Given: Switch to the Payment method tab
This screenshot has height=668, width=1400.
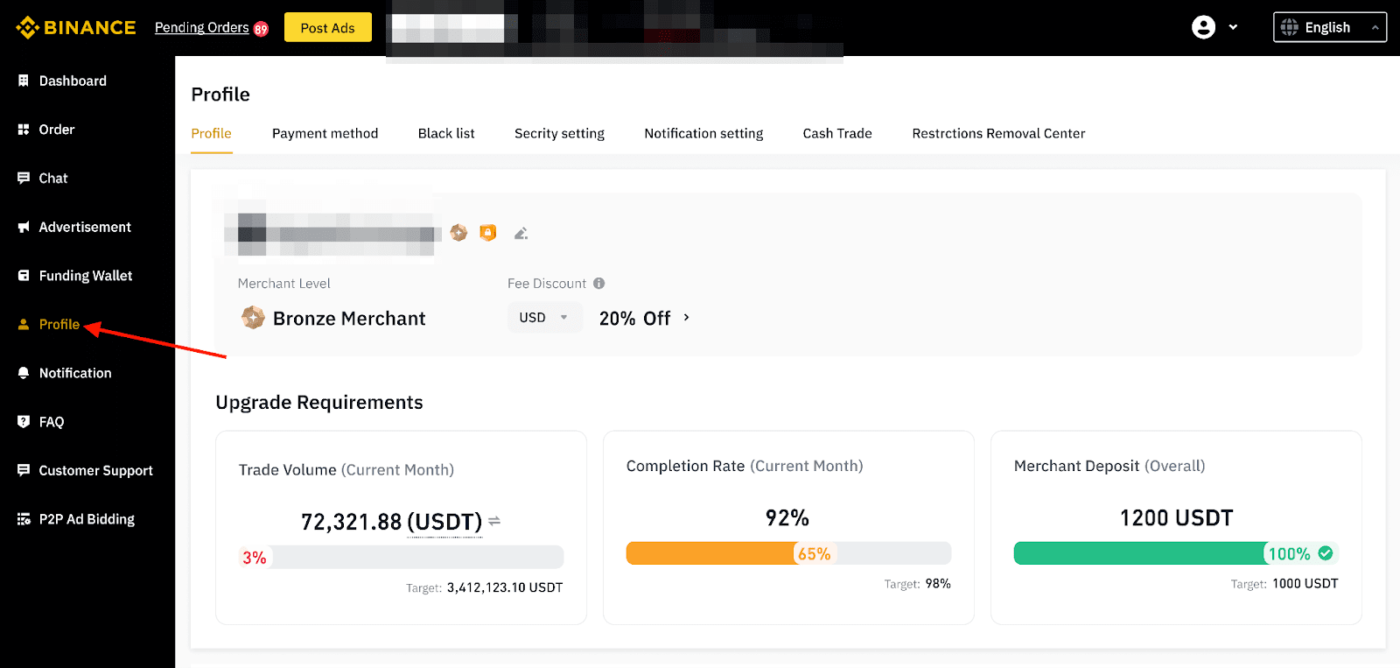Looking at the screenshot, I should click(325, 133).
